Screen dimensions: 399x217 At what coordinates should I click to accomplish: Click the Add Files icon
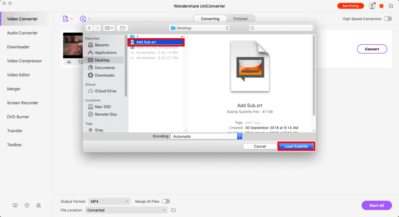[65, 19]
